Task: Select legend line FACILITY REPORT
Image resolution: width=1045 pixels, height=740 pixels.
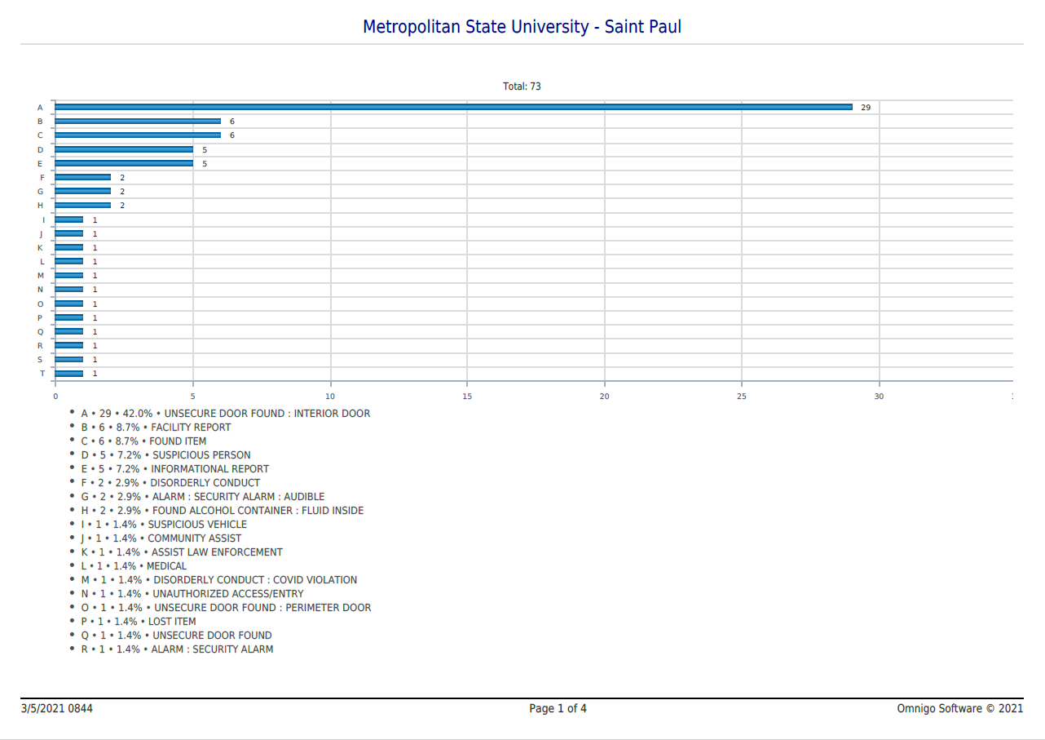Action: click(x=156, y=428)
